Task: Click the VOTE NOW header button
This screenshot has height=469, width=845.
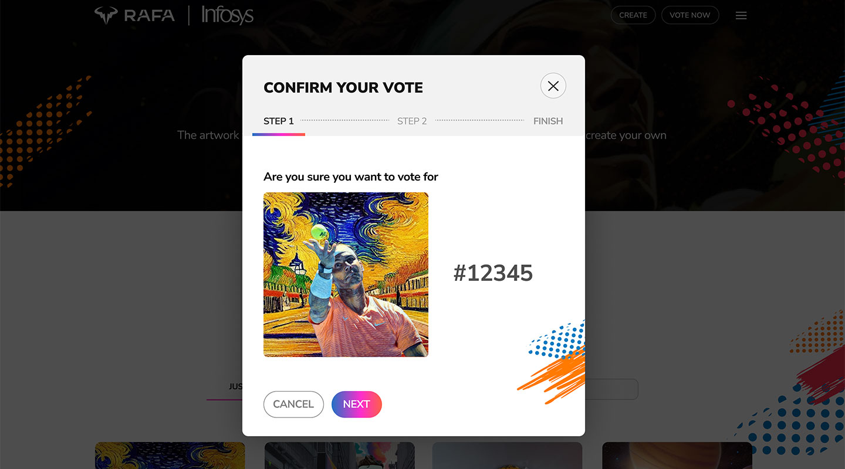Action: pyautogui.click(x=690, y=15)
